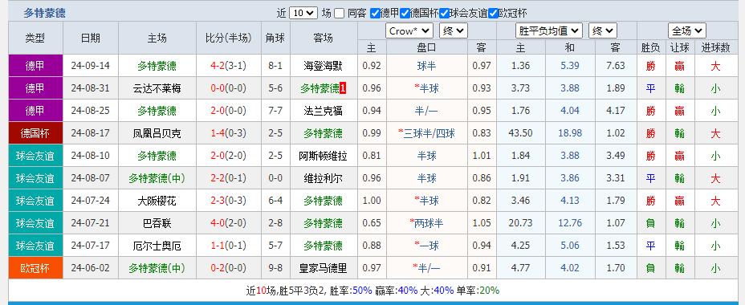Click the 7.63 away odds value

tap(616, 66)
